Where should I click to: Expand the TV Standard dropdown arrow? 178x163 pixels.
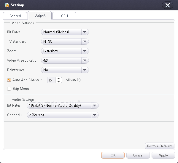pyautogui.click(x=85, y=41)
